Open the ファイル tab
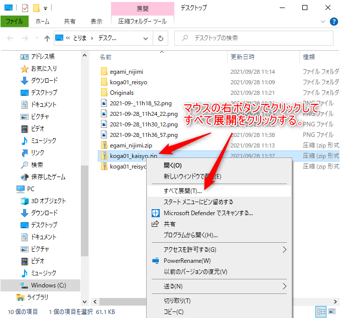 [15, 22]
